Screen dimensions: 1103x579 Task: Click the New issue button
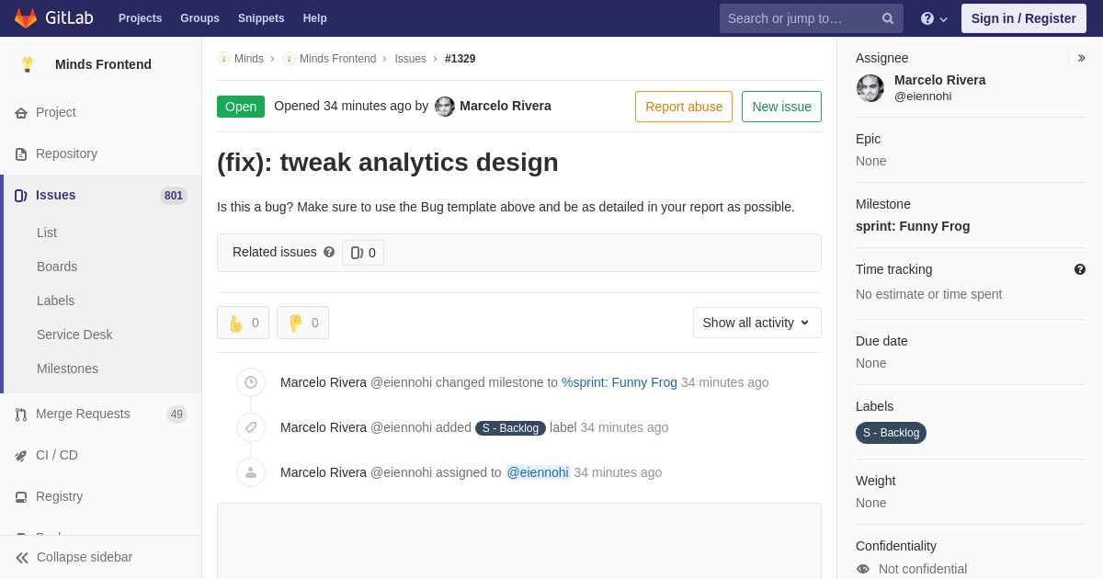click(781, 107)
